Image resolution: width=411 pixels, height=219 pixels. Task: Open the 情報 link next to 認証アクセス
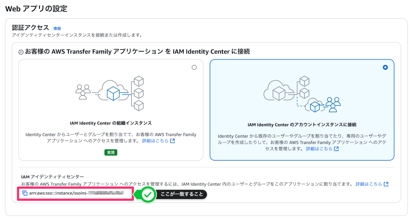click(57, 29)
